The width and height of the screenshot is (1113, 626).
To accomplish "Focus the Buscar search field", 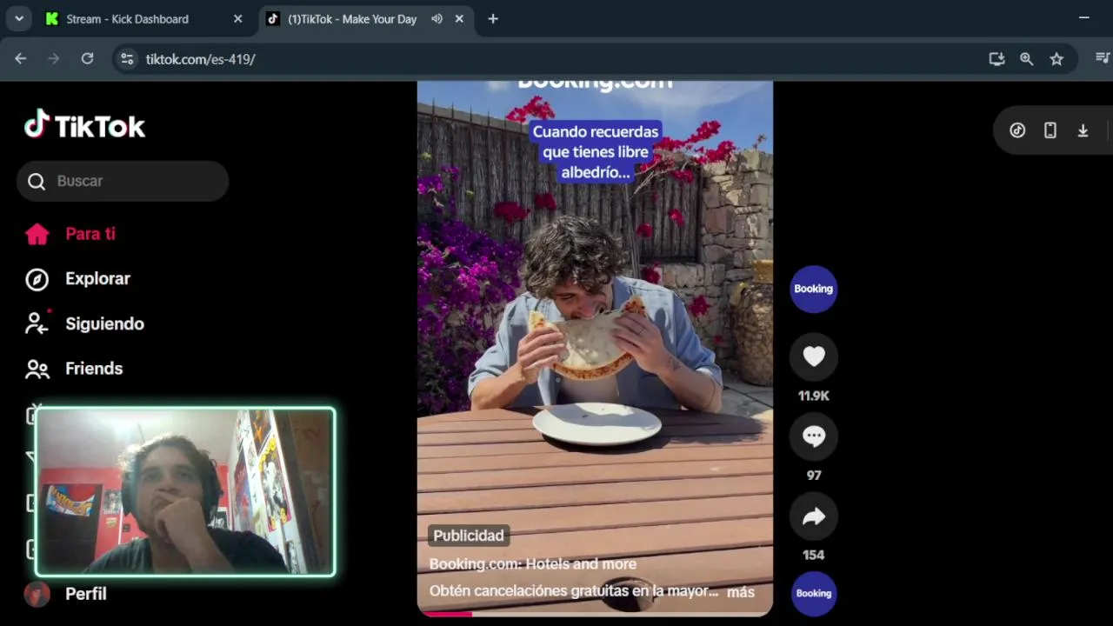I will [123, 181].
